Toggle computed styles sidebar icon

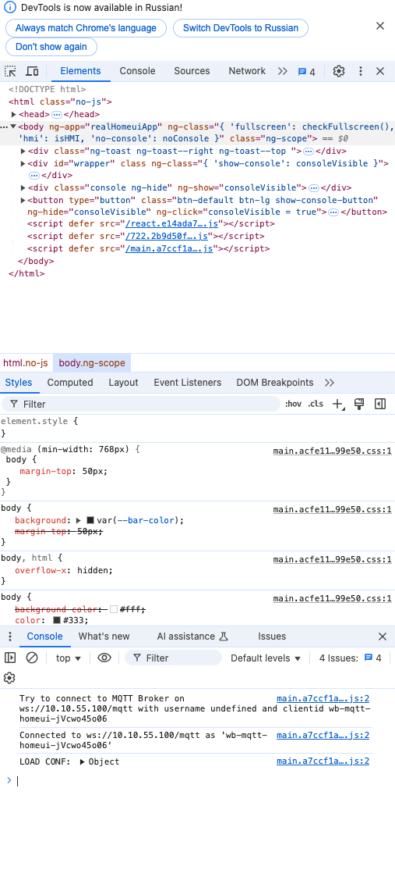(x=380, y=404)
